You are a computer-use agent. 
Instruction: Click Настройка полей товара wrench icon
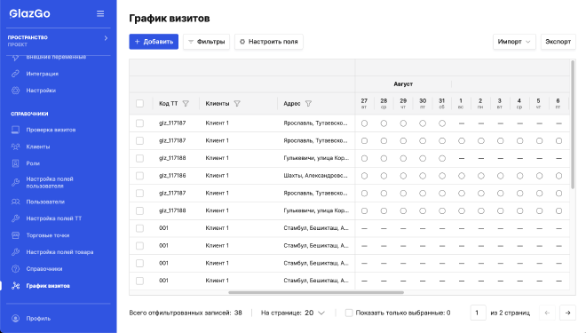tap(15, 252)
